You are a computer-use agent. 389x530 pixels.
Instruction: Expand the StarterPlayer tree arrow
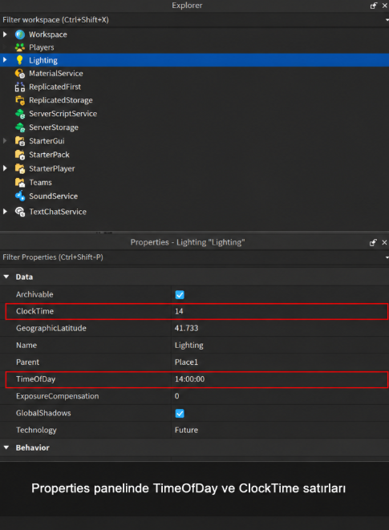click(x=5, y=168)
